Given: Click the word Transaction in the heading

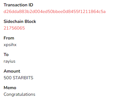Looking at the screenshot, I should [x=15, y=5].
